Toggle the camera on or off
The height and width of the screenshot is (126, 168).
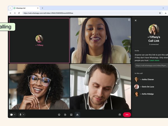pos(11,115)
